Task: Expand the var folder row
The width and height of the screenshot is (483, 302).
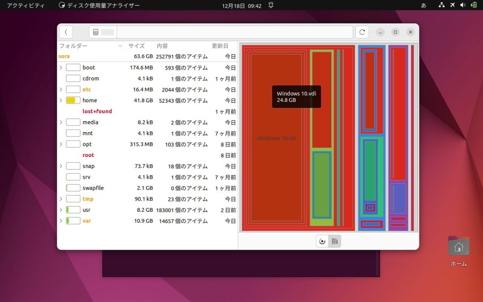Action: (x=61, y=221)
